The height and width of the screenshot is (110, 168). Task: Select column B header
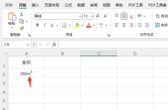62,53
